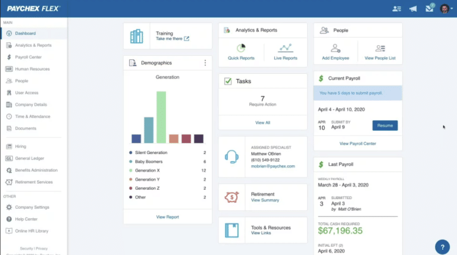Viewport: 457px width, 255px height.
Task: Click the Training books icon
Action: click(x=136, y=36)
